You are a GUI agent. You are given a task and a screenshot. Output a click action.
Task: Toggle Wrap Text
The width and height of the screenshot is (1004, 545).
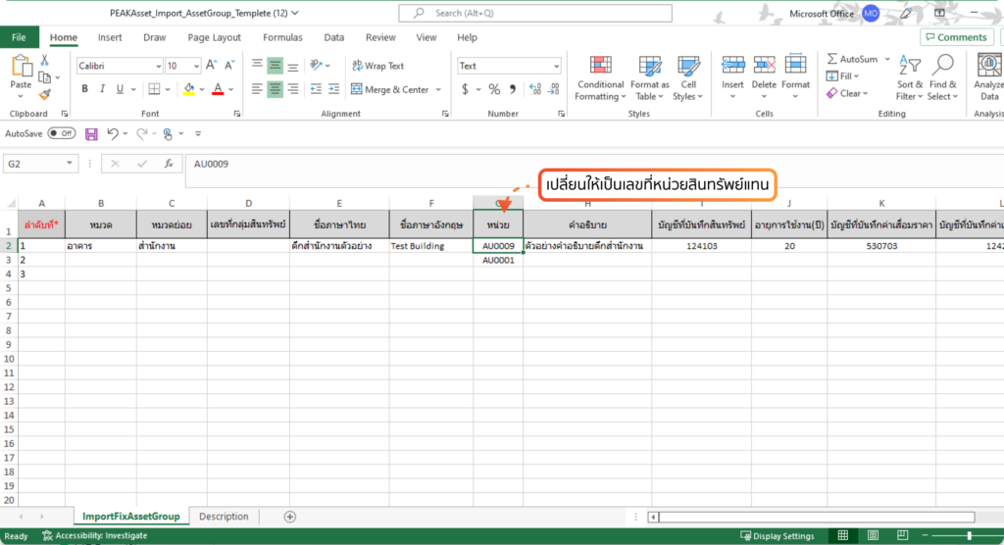377,66
